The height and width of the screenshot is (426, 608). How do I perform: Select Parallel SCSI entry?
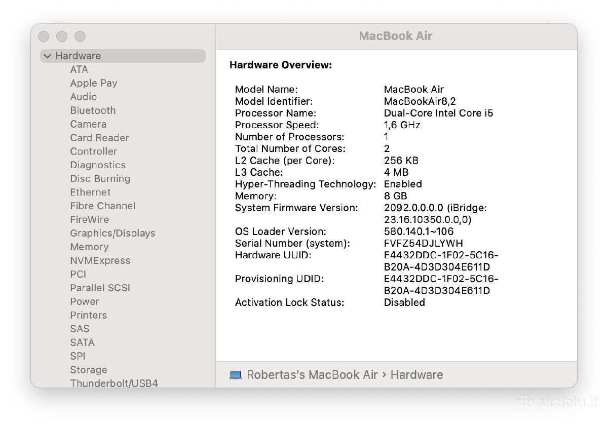pyautogui.click(x=100, y=288)
